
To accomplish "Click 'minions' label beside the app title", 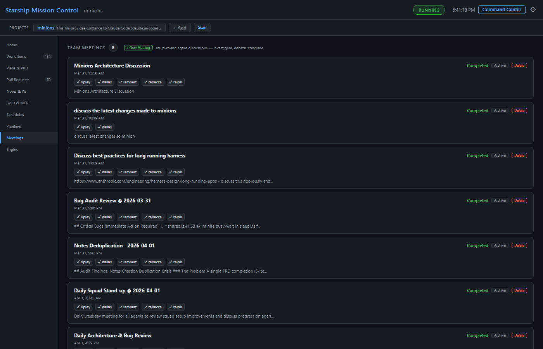I will point(93,11).
